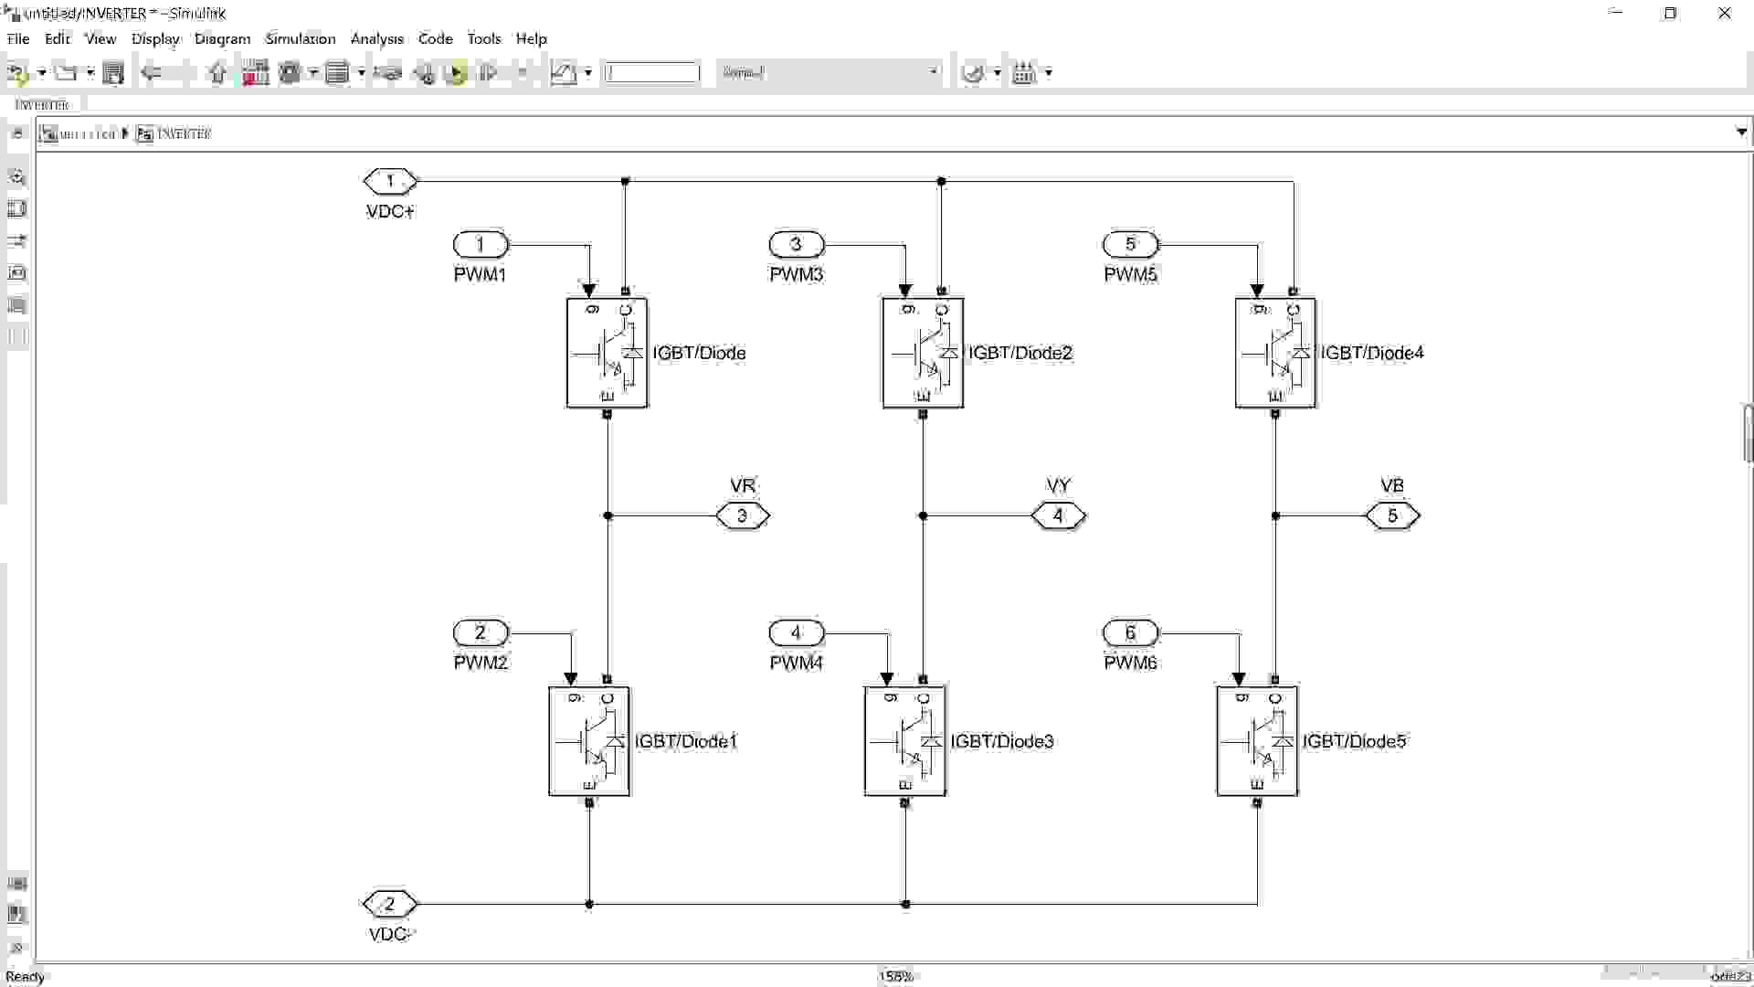
Task: Click the New Model toolbar icon
Action: [16, 73]
